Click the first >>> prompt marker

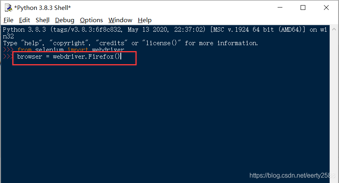[x=8, y=50]
